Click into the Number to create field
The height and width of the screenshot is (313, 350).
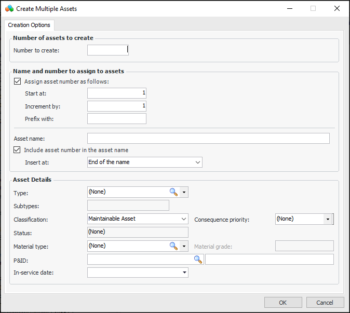tap(107, 50)
